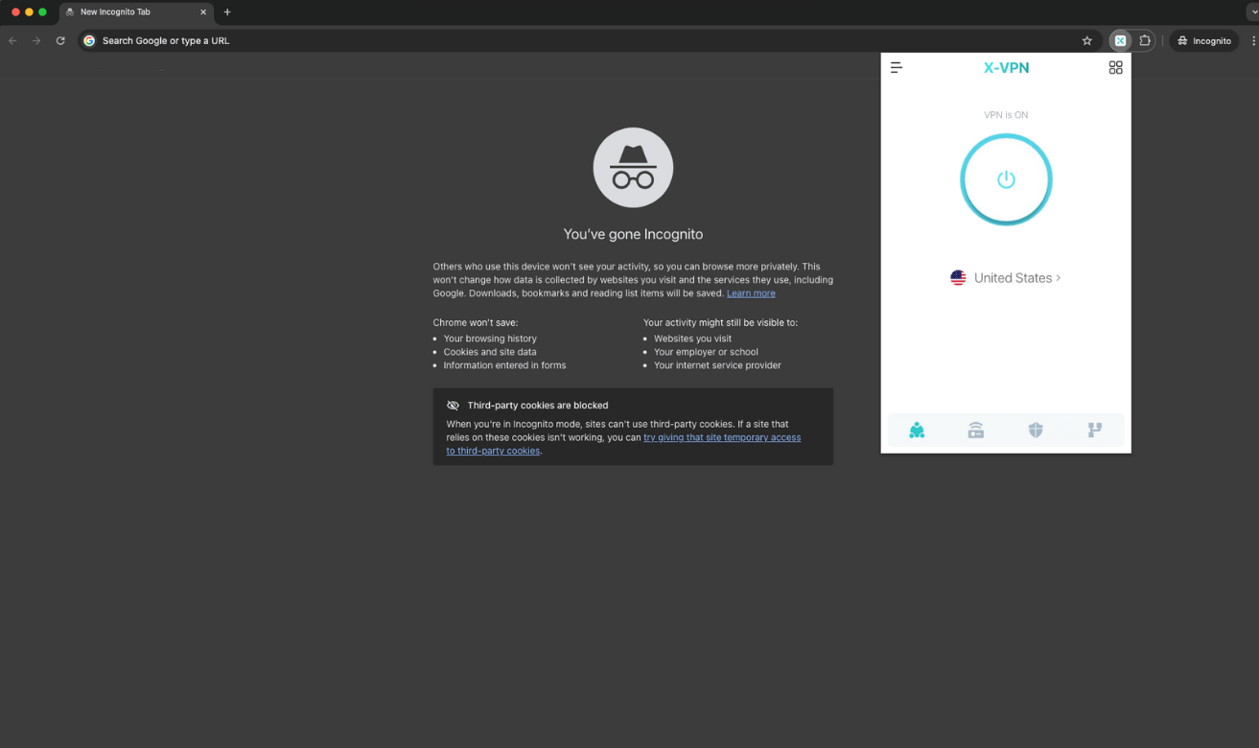
Task: Turn off the VPN with the power button
Action: [1006, 179]
